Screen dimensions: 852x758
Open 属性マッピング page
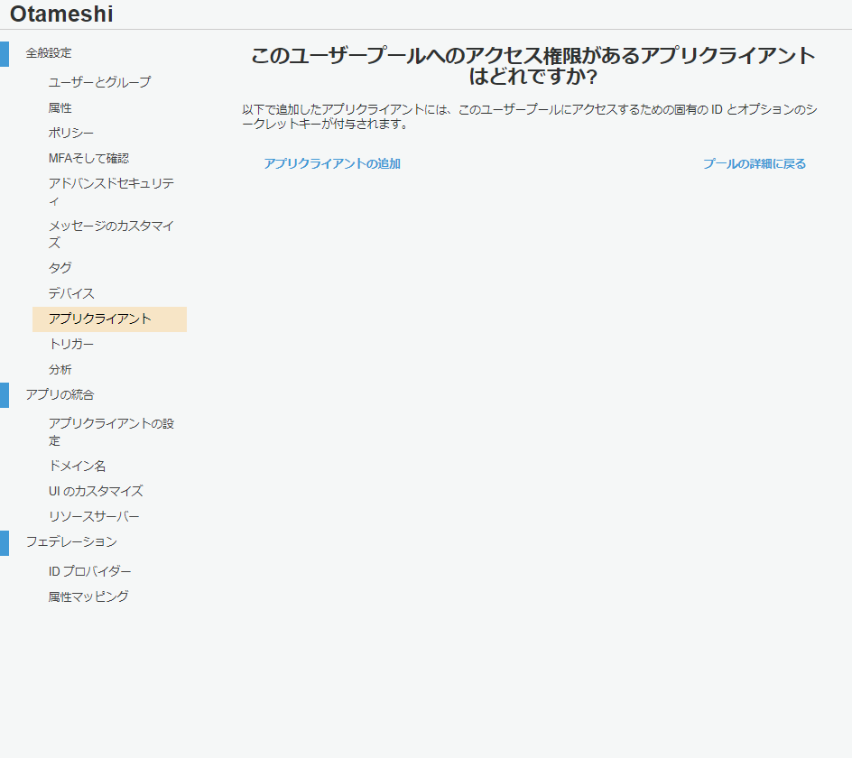click(88, 596)
